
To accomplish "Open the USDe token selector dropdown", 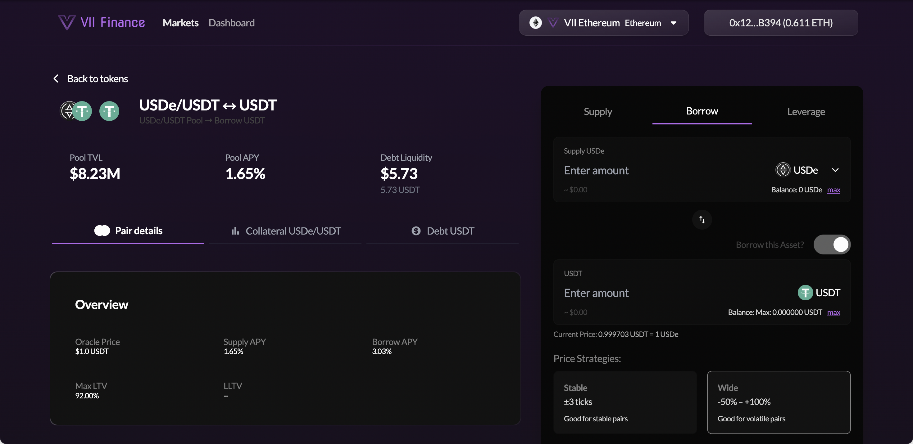I will pyautogui.click(x=836, y=170).
